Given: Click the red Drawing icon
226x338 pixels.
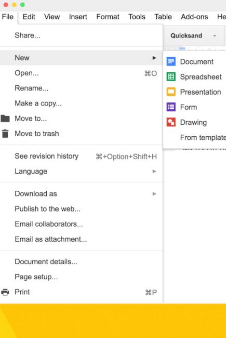Looking at the screenshot, I should pyautogui.click(x=171, y=122).
